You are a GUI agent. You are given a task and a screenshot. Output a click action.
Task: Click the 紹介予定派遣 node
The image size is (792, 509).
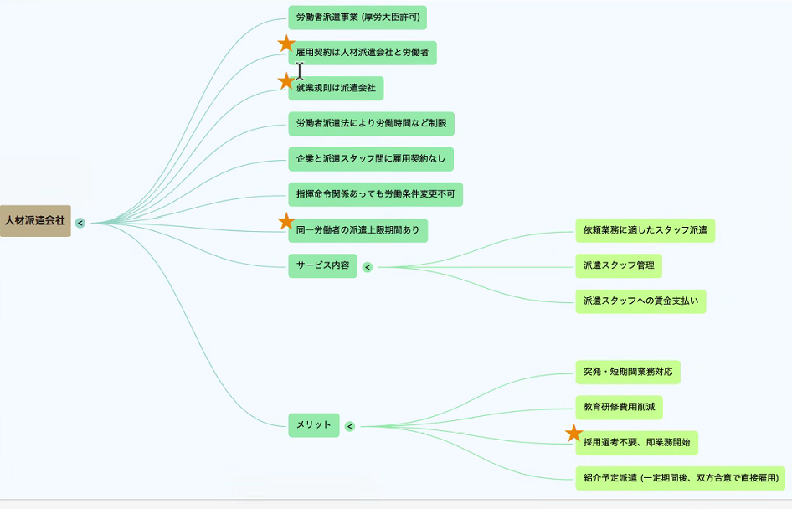click(x=680, y=478)
